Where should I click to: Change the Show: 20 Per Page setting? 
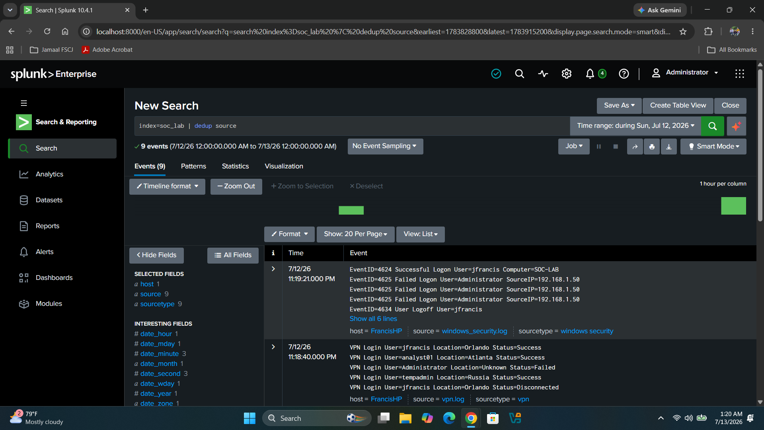pyautogui.click(x=355, y=234)
